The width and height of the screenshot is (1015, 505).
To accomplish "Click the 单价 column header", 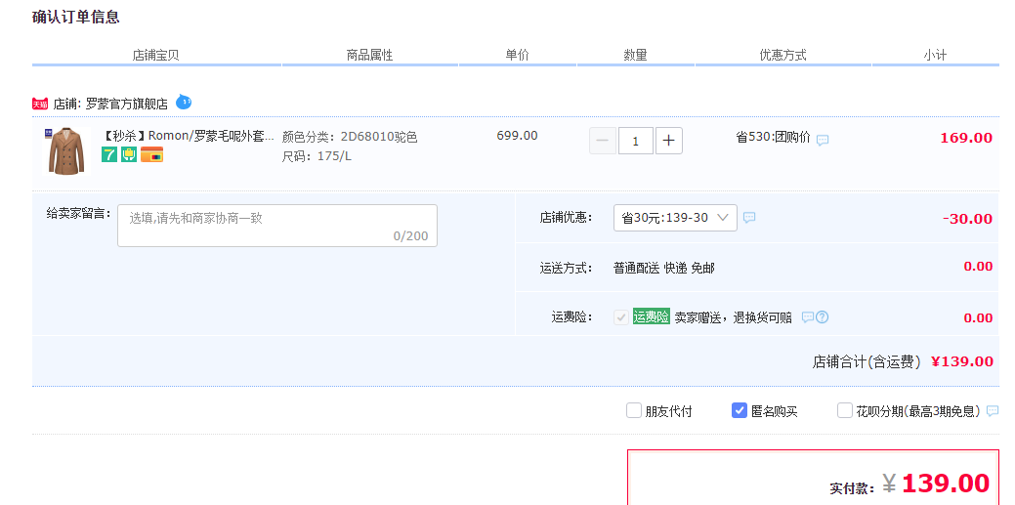I will (x=517, y=55).
